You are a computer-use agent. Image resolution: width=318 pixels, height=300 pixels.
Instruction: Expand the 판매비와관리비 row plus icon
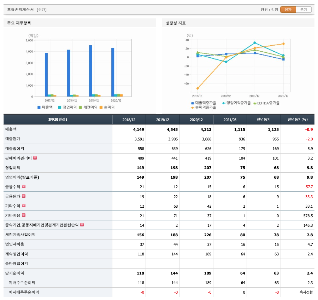click(x=35, y=158)
